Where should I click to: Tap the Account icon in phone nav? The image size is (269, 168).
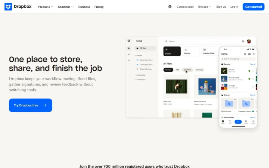(x=253, y=122)
